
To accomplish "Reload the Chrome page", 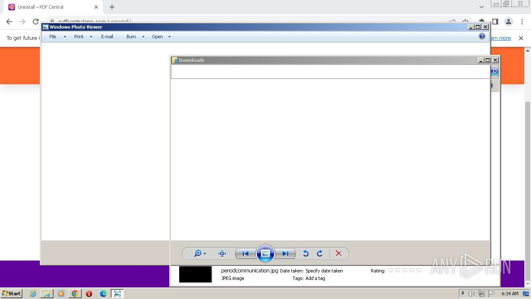I will click(x=36, y=22).
